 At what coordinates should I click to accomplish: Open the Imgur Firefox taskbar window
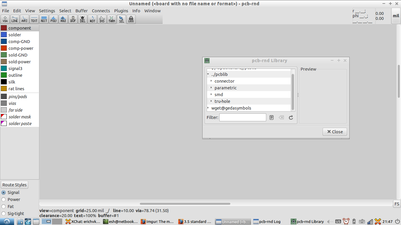(158, 221)
